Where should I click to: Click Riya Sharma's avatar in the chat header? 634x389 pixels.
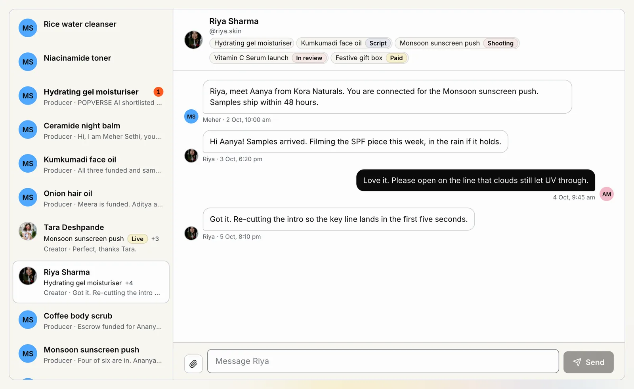point(194,40)
